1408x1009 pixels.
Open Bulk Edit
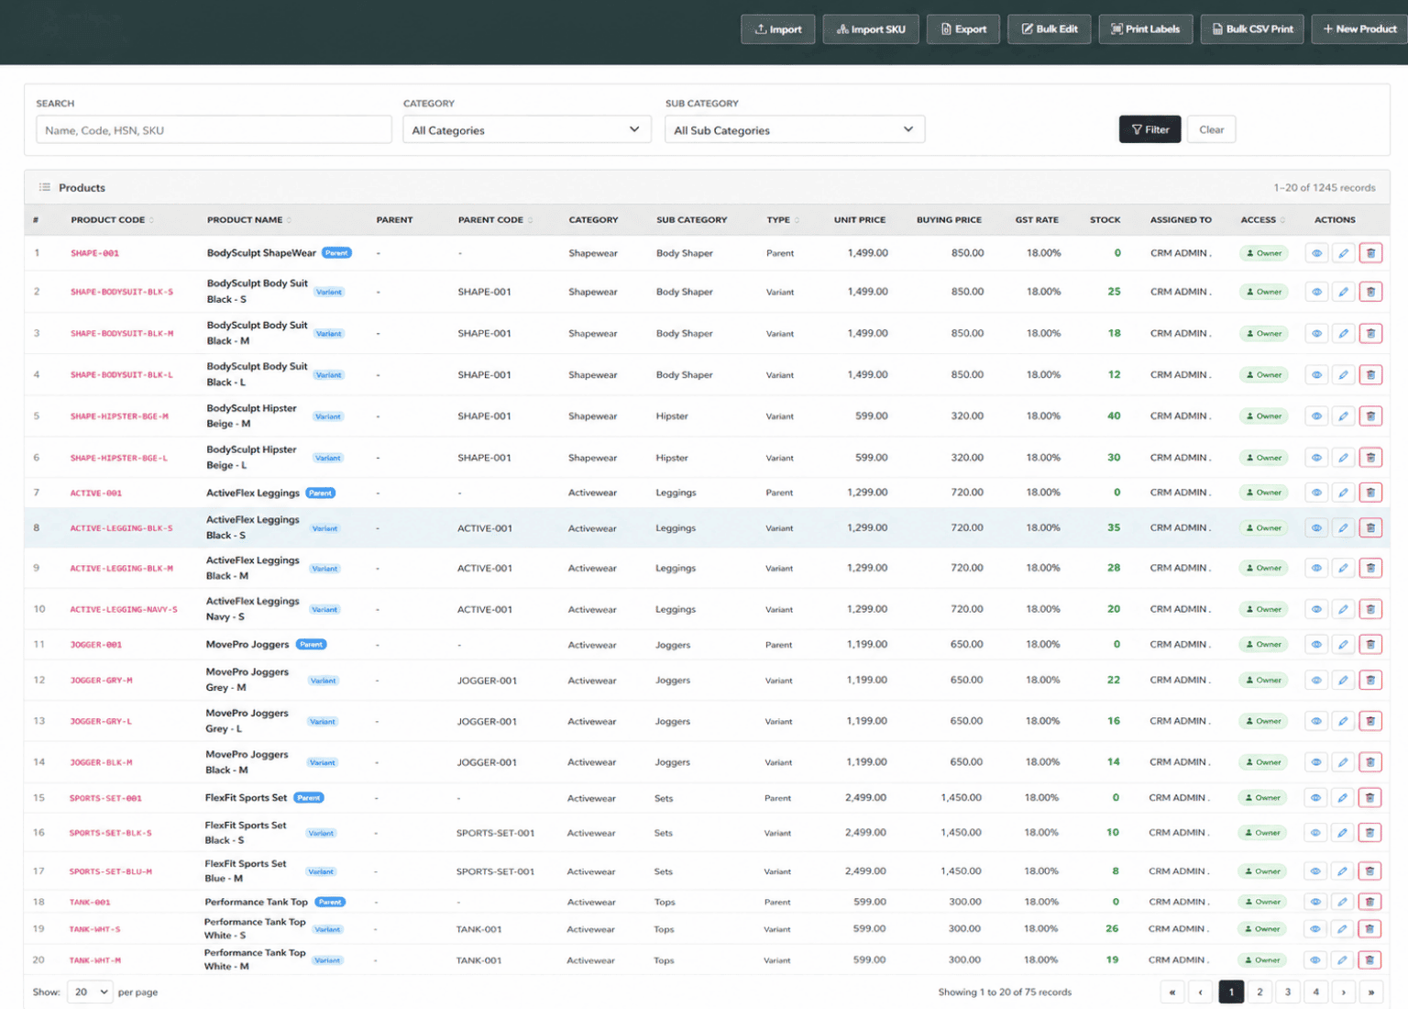(1050, 29)
